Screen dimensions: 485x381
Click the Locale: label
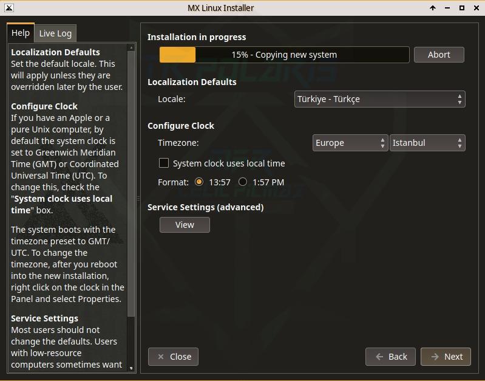tap(172, 99)
